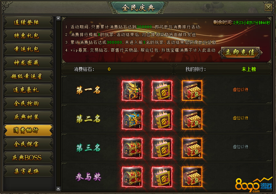The height and width of the screenshot is (194, 276).
Task: Click the first place golden dragon chest reward
Action: (132, 91)
